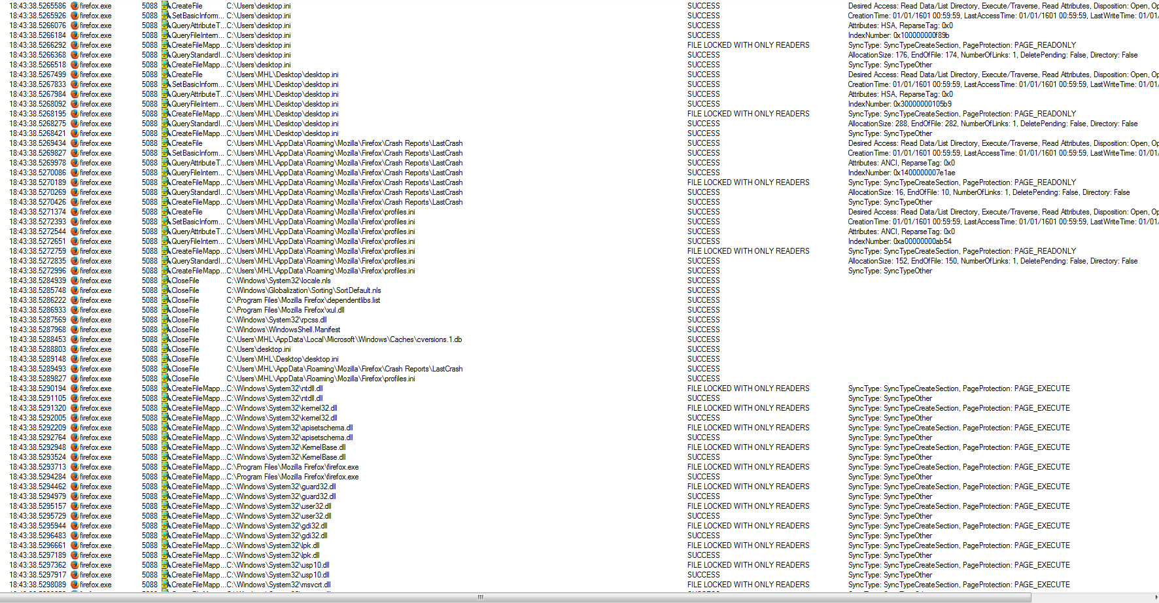Select SetBasicInform operation in row 18:43:38.5272393

pyautogui.click(x=198, y=222)
